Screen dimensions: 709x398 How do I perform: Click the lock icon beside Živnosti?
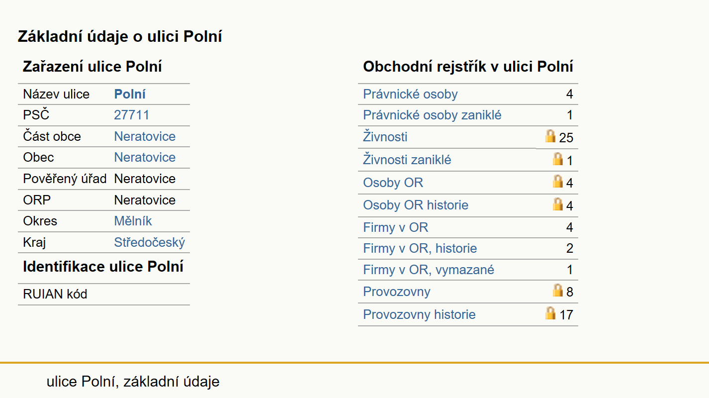click(550, 136)
